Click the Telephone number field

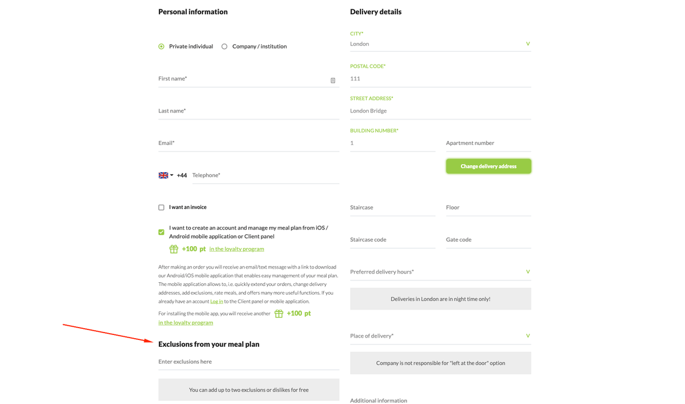(x=265, y=175)
